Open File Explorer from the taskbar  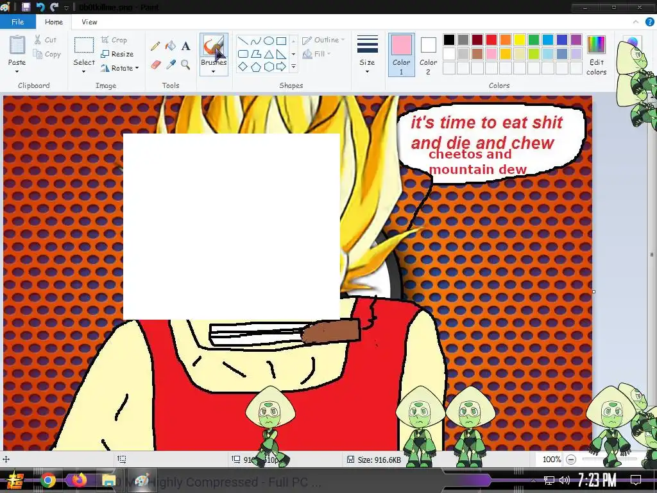(108, 480)
